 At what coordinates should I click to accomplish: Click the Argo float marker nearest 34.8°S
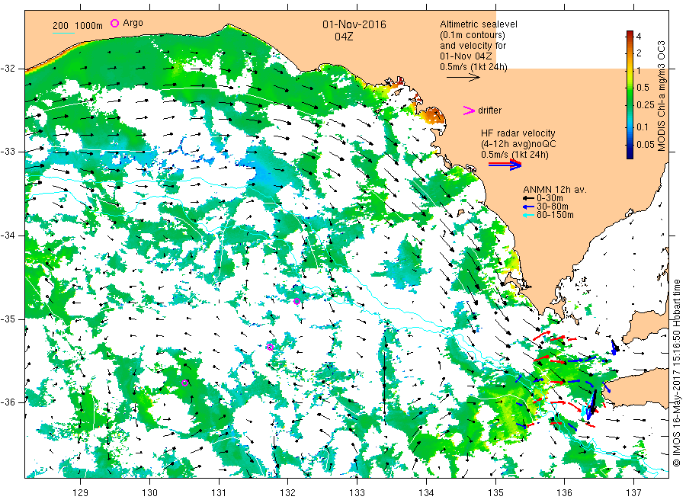[297, 301]
